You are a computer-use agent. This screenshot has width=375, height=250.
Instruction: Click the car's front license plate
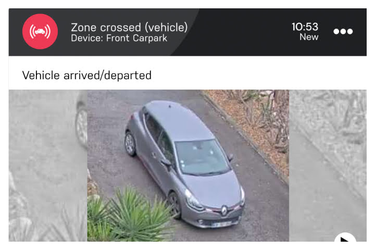coord(222,224)
